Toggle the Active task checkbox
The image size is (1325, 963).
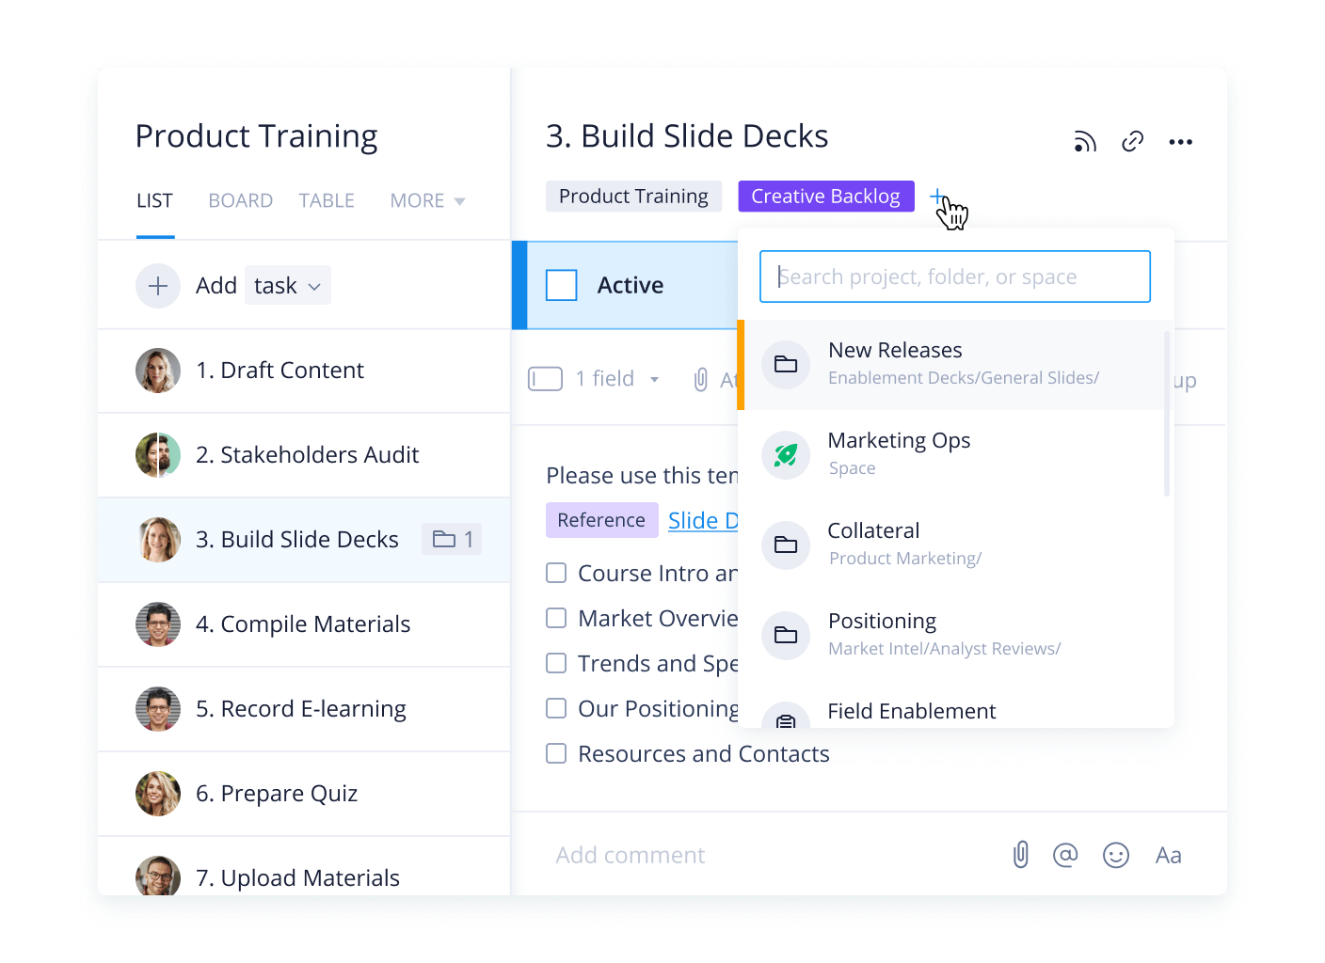click(562, 284)
